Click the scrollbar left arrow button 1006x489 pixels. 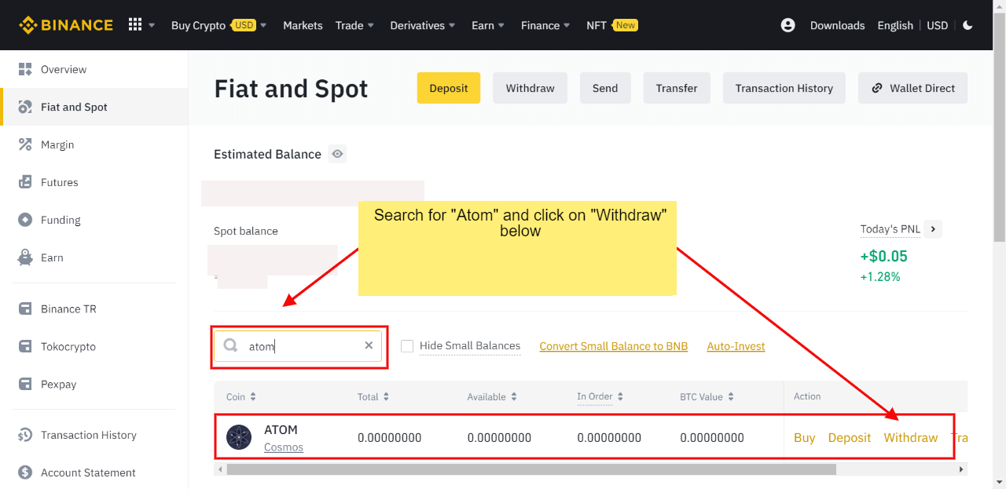(220, 469)
